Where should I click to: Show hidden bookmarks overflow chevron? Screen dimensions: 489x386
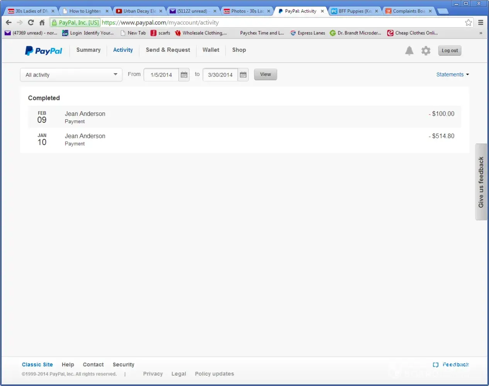(481, 33)
